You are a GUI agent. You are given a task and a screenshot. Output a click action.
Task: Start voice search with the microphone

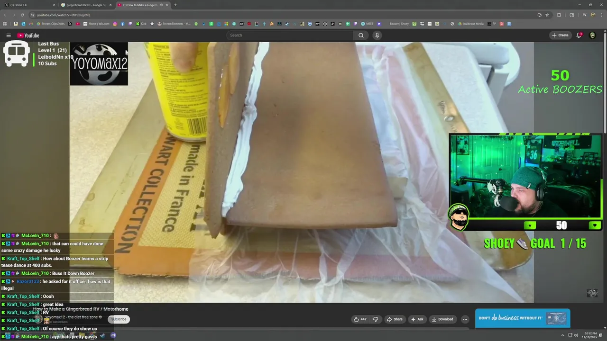(377, 35)
